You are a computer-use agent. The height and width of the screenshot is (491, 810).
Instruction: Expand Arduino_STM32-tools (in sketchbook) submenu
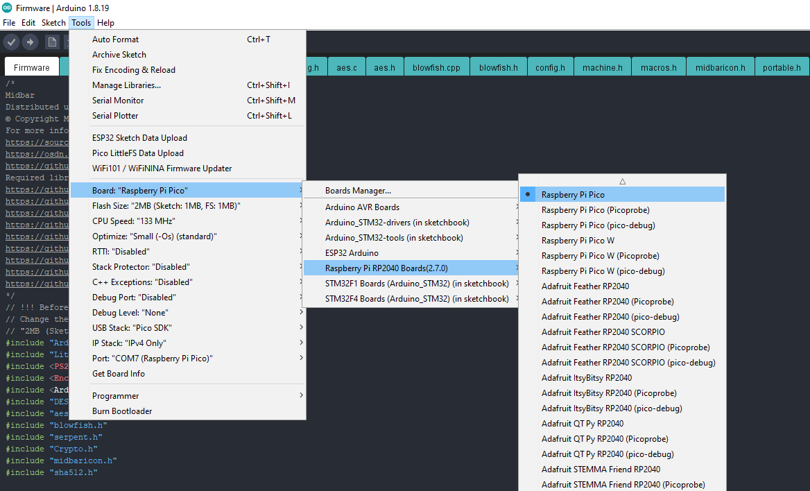(411, 238)
